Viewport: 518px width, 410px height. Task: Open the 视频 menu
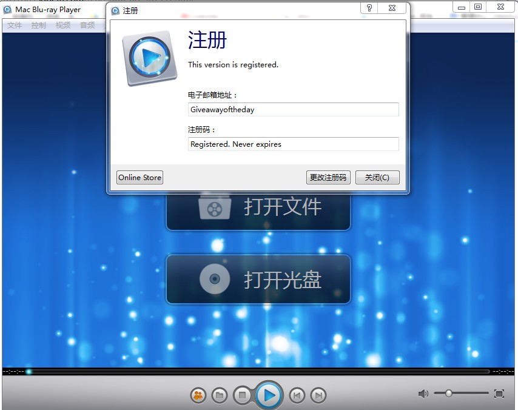(62, 25)
